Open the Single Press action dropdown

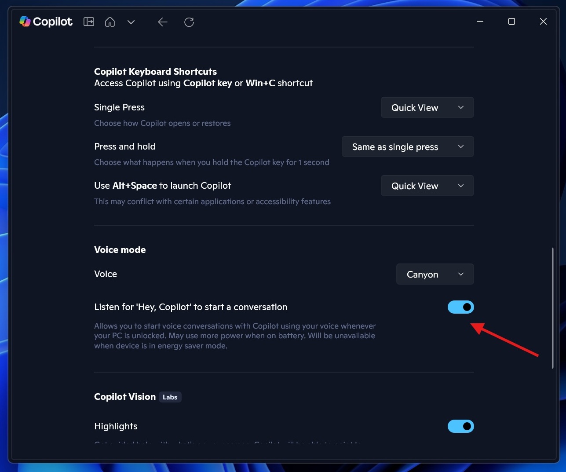coord(427,107)
